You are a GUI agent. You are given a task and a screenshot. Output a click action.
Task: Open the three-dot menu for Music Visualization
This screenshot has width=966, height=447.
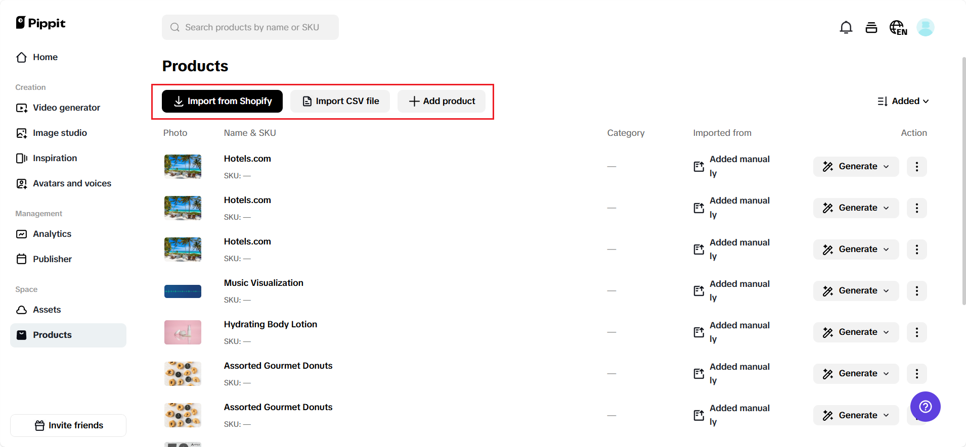916,290
